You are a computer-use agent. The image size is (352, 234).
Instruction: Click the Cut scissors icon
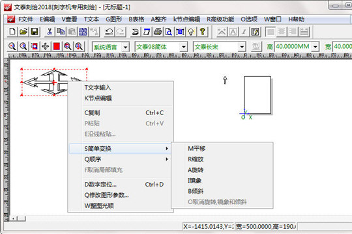pos(50,32)
